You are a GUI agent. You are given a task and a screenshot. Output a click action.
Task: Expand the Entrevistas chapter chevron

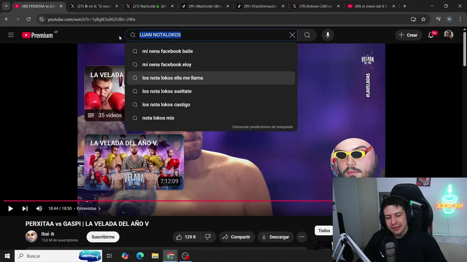(x=99, y=209)
